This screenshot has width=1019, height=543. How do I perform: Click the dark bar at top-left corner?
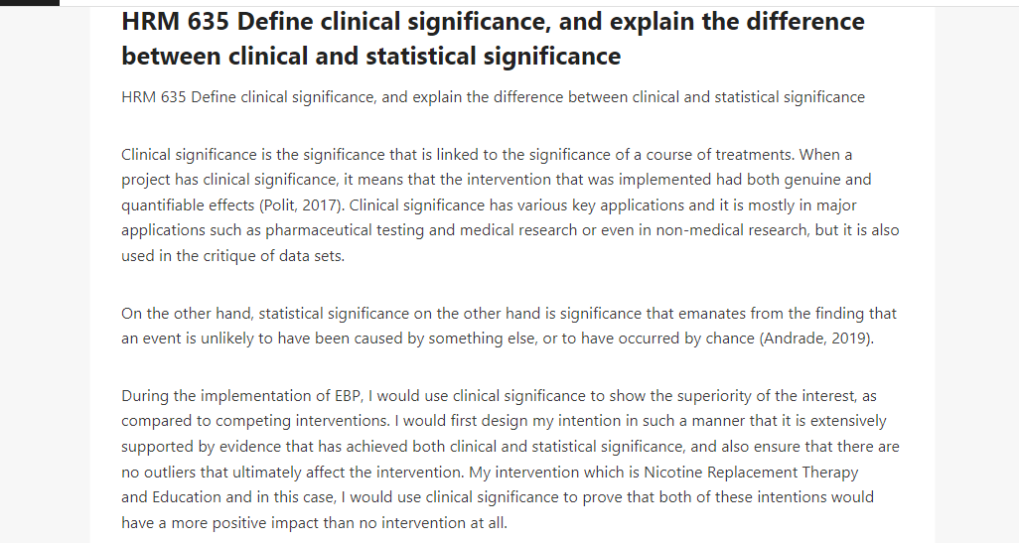(29, 3)
